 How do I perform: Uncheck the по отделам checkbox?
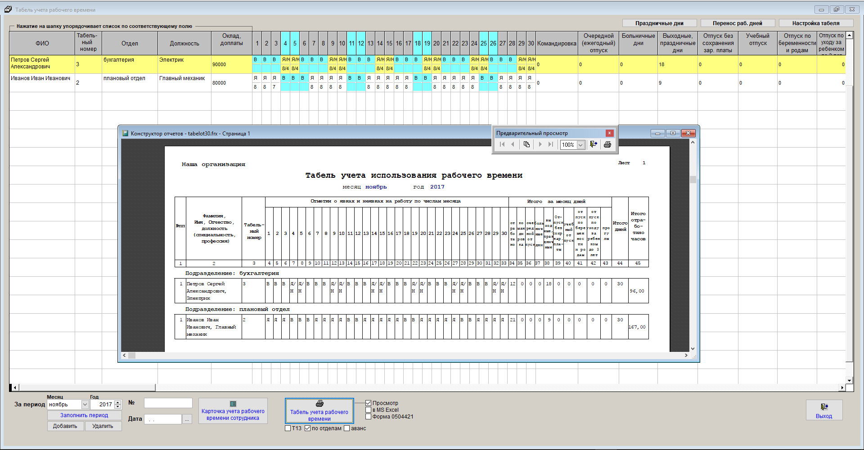308,428
